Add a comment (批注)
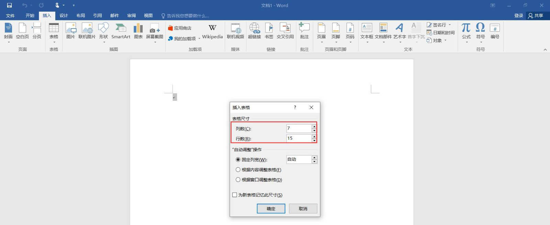The image size is (550, 225). pyautogui.click(x=304, y=31)
